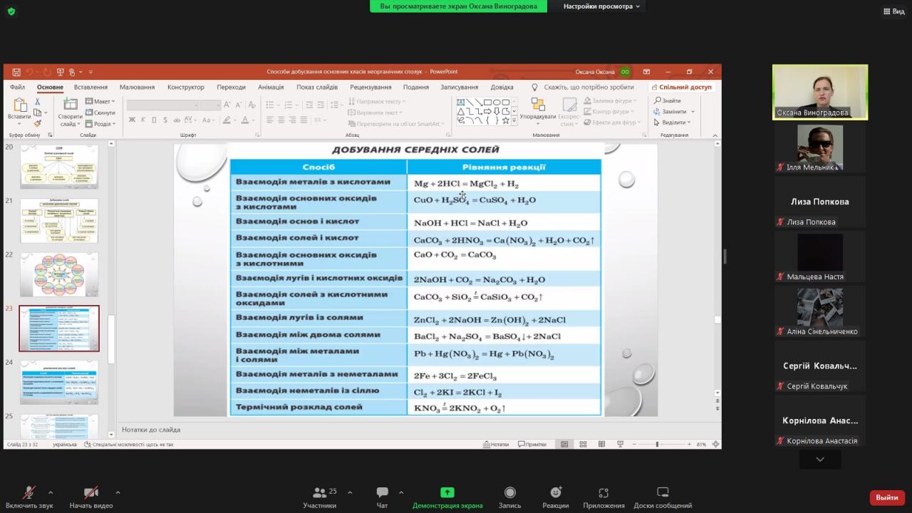Viewport: 912px width, 513px height.
Task: Select slide 24 thumbnail
Action: pyautogui.click(x=59, y=382)
